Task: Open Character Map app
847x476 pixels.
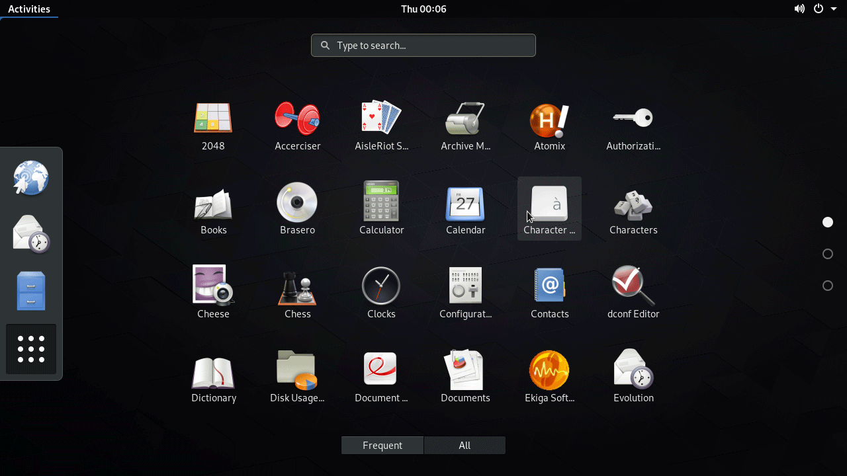Action: (549, 208)
